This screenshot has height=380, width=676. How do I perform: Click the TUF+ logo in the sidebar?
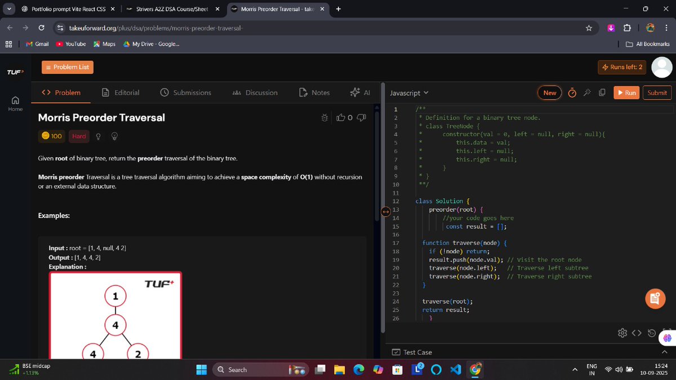tap(15, 72)
